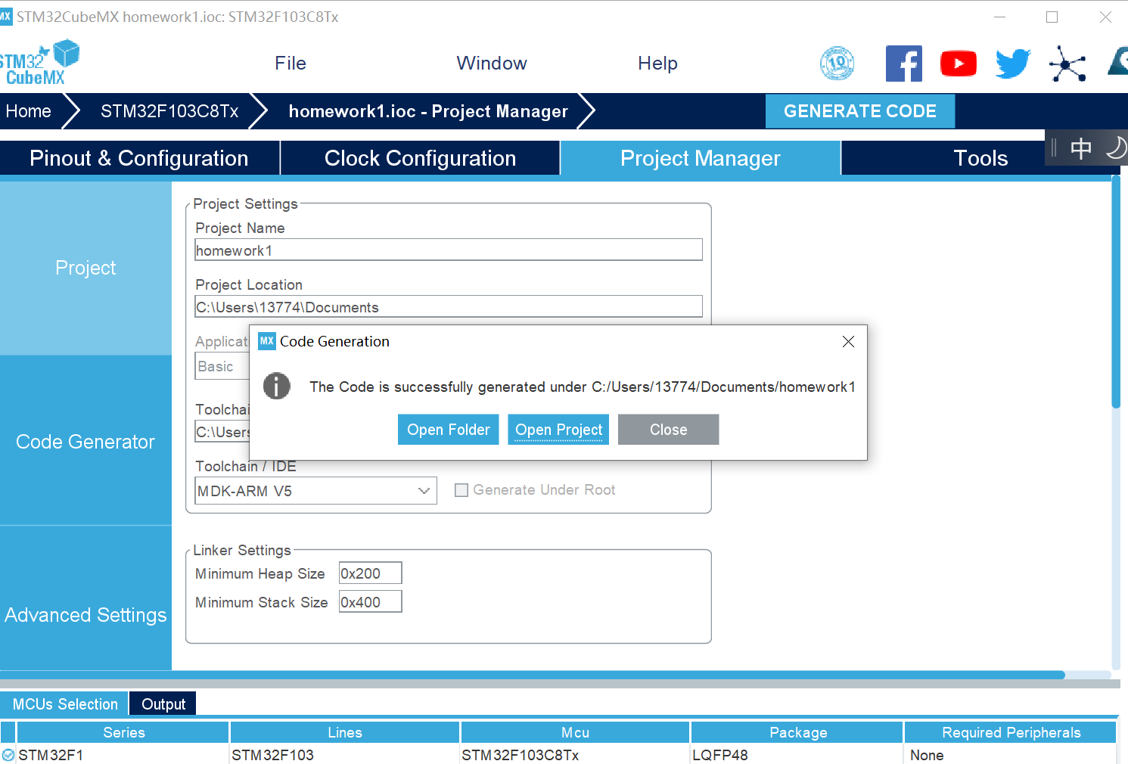Open the Twitter bird icon
This screenshot has height=764, width=1128.
tap(1013, 64)
